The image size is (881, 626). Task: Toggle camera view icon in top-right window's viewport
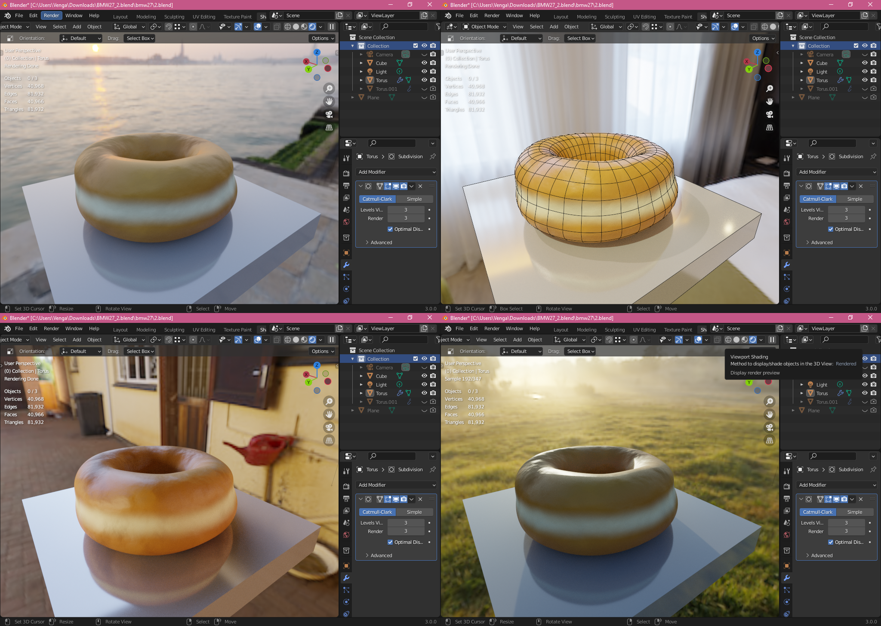[x=770, y=114]
